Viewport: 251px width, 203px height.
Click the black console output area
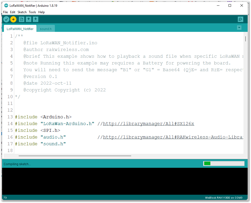click(x=125, y=181)
